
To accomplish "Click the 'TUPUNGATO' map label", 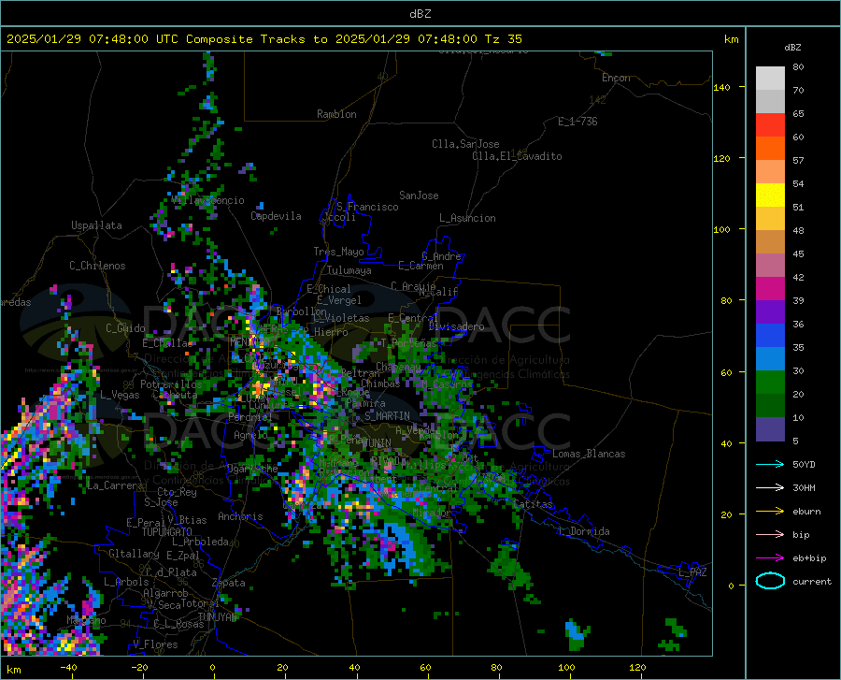I will tap(167, 532).
